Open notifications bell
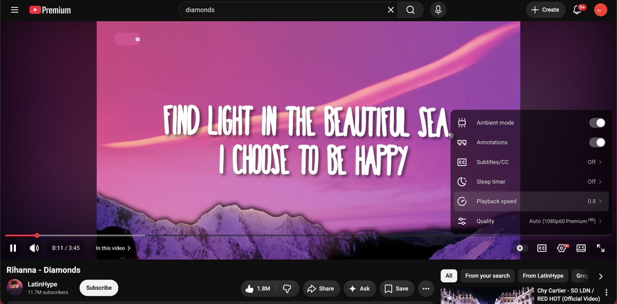Image resolution: width=617 pixels, height=304 pixels. click(577, 10)
